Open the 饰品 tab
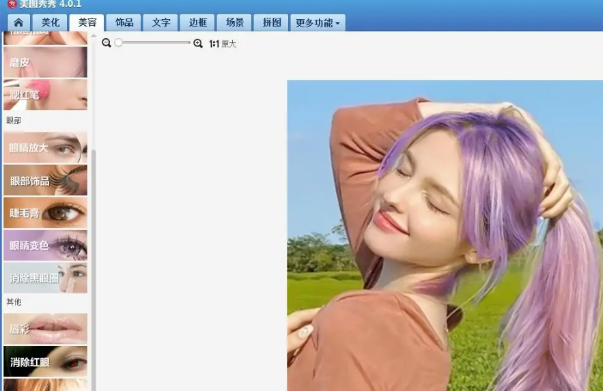The height and width of the screenshot is (391, 603). point(124,23)
